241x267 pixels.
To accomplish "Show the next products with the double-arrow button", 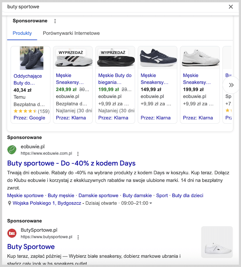I will coord(231,85).
